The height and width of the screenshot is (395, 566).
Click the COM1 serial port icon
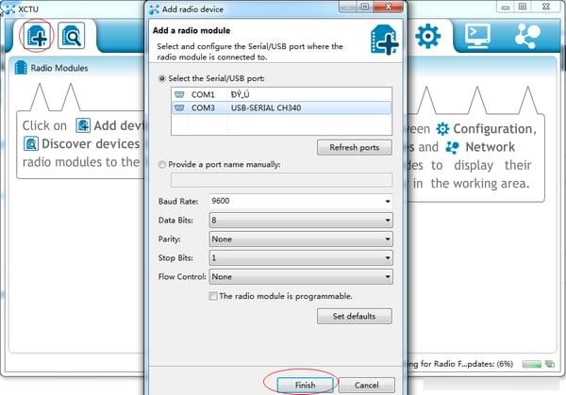(179, 94)
